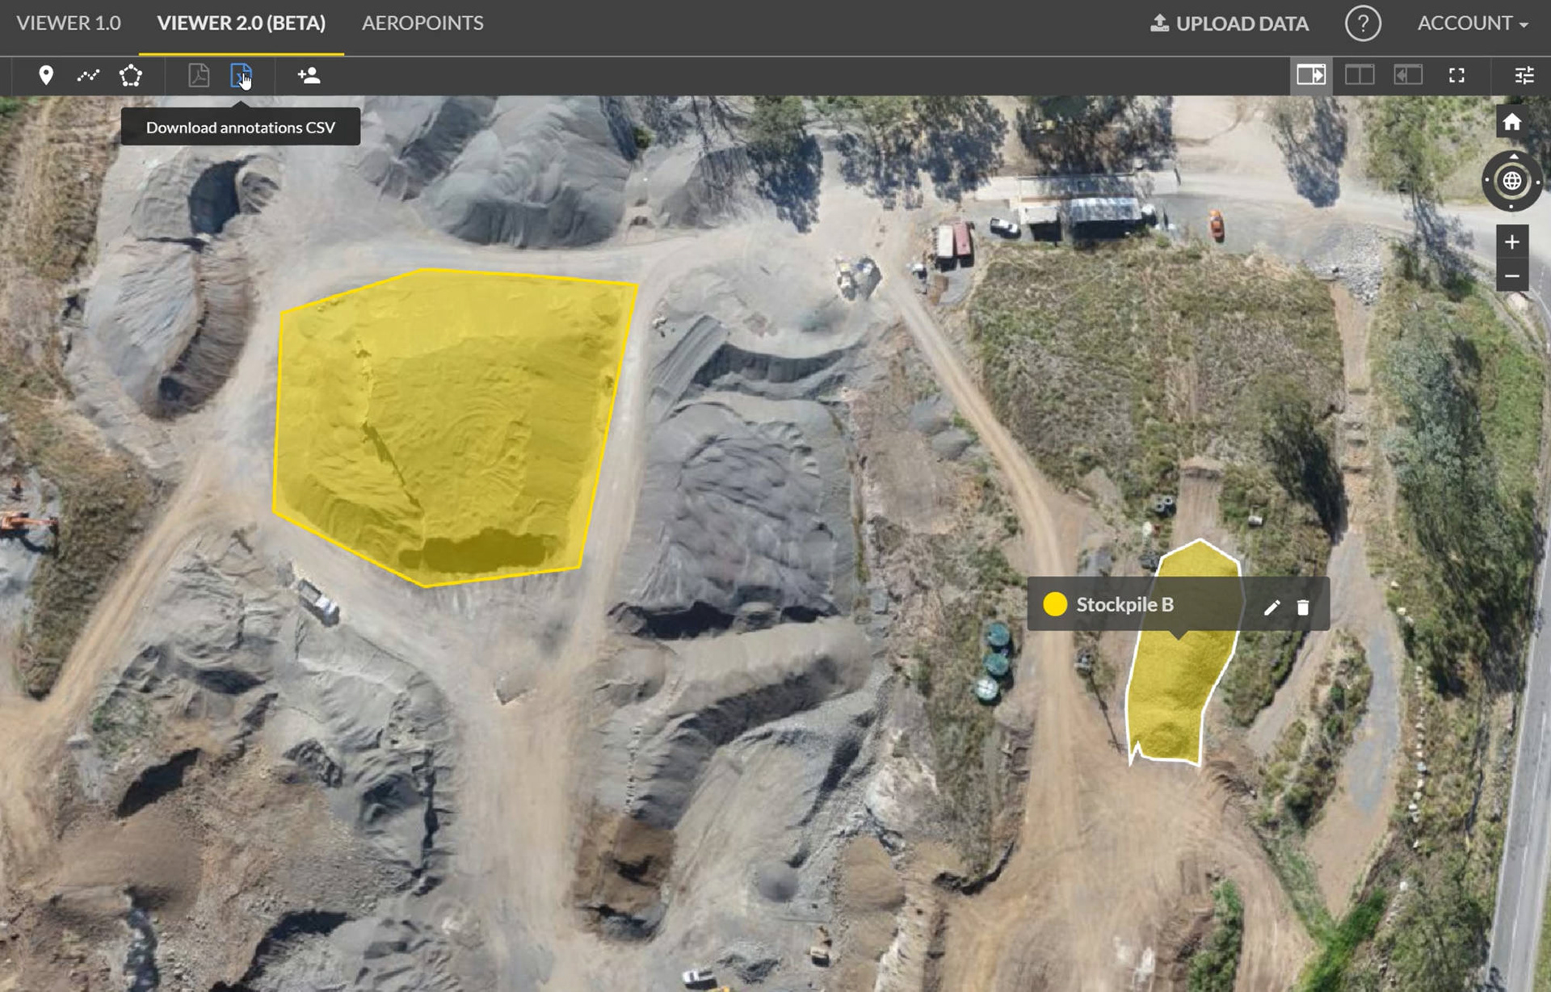
Task: Click the download PDF report icon
Action: click(x=199, y=76)
